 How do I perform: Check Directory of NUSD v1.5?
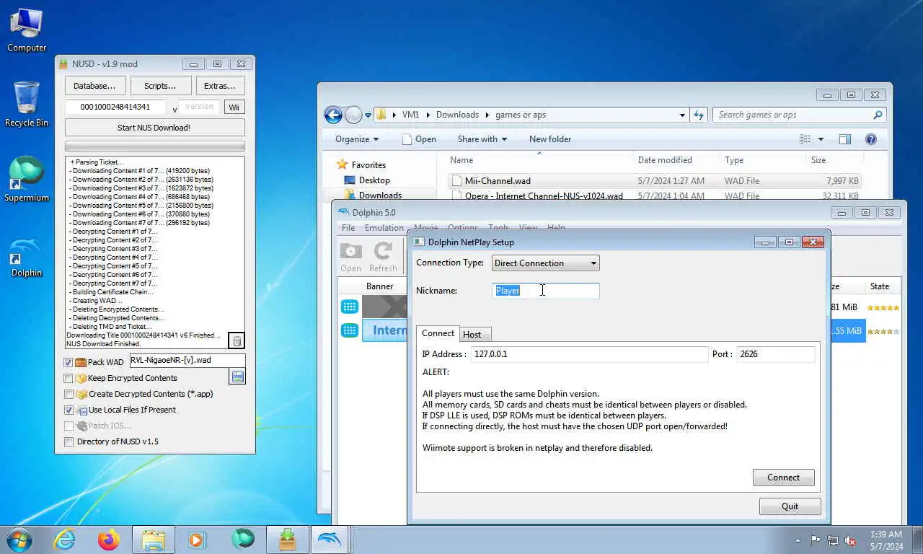pos(69,441)
